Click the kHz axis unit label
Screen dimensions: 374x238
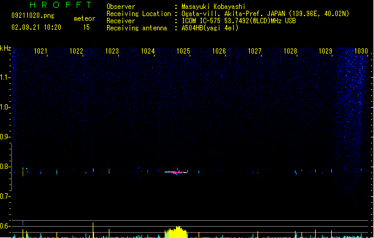(5, 48)
